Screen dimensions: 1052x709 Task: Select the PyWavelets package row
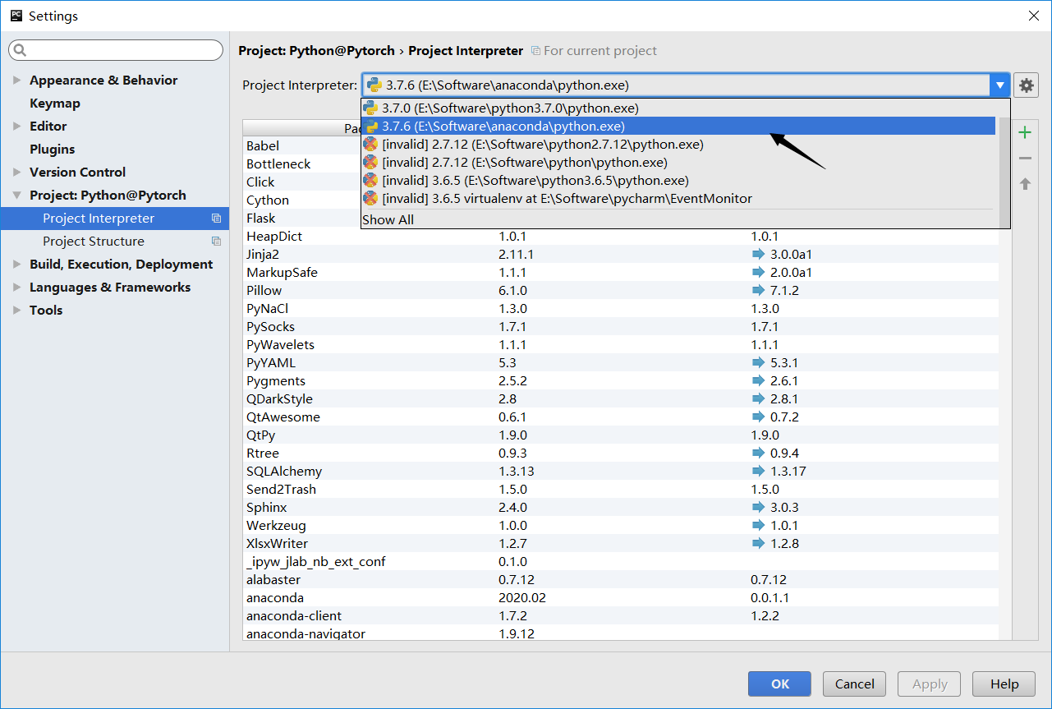(621, 344)
